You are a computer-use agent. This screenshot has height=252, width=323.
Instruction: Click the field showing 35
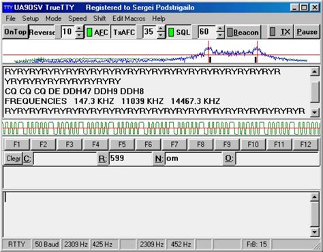coord(150,32)
